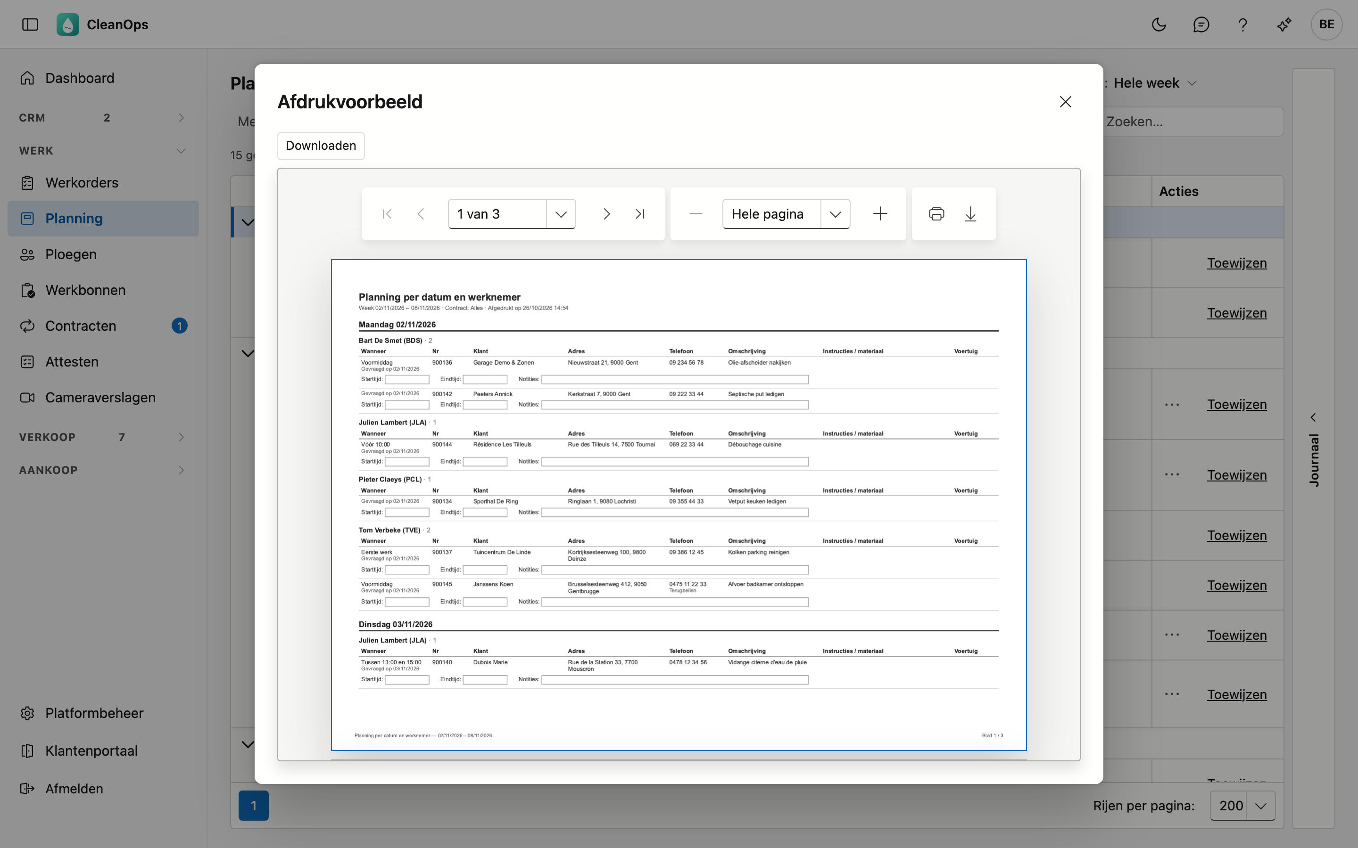Open Werkorders in the sidebar
This screenshot has height=848, width=1358.
pyautogui.click(x=103, y=182)
